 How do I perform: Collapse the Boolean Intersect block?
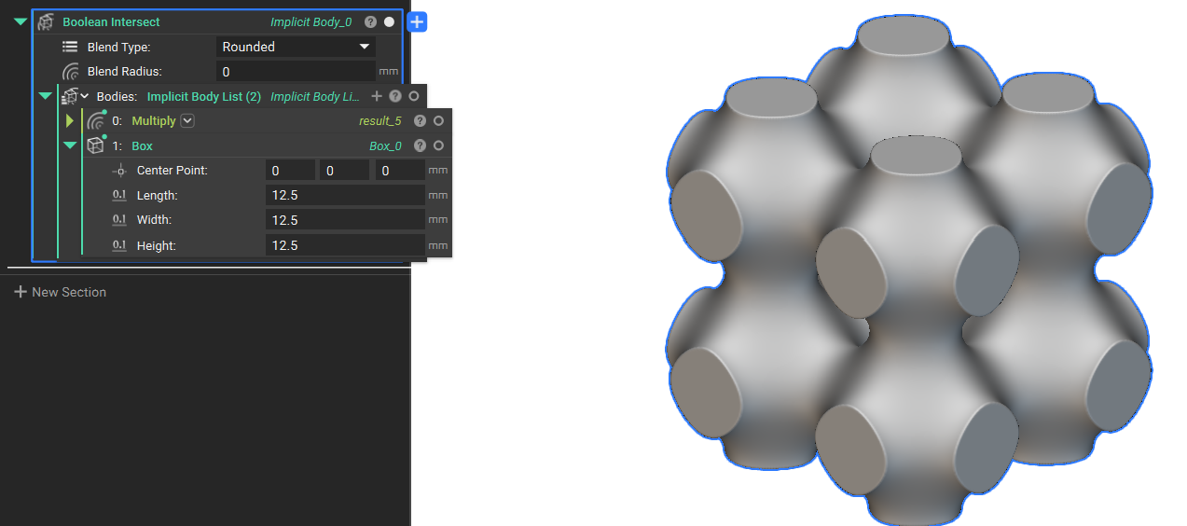[21, 21]
